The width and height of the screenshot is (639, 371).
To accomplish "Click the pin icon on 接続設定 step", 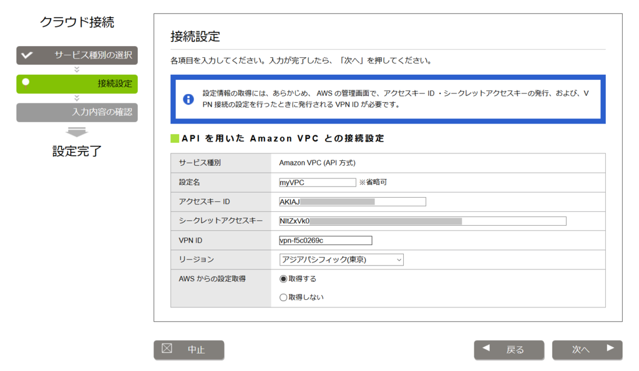I will coord(26,83).
